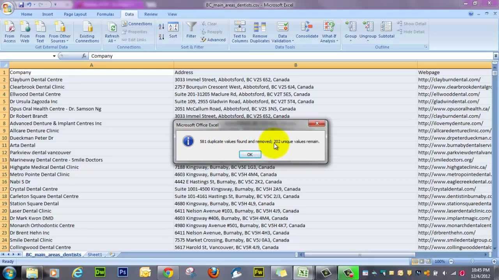Toggle the Filter funnel
499x280 pixels.
pos(191,31)
